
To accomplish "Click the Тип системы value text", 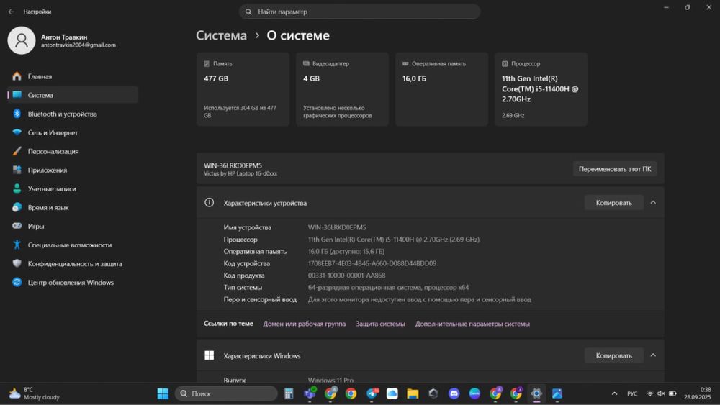I will tap(389, 288).
